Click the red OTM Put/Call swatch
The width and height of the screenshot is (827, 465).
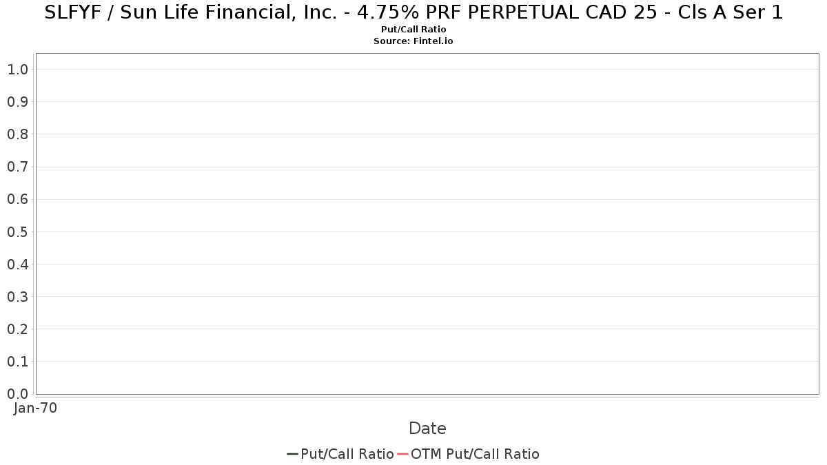click(x=403, y=454)
